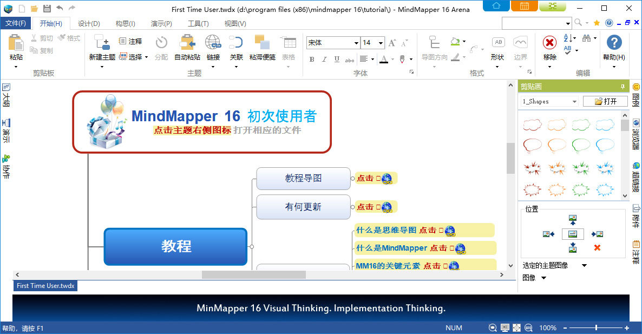Screen dimensions: 642x334
Task: Select the 教程导图 topic node
Action: click(303, 179)
